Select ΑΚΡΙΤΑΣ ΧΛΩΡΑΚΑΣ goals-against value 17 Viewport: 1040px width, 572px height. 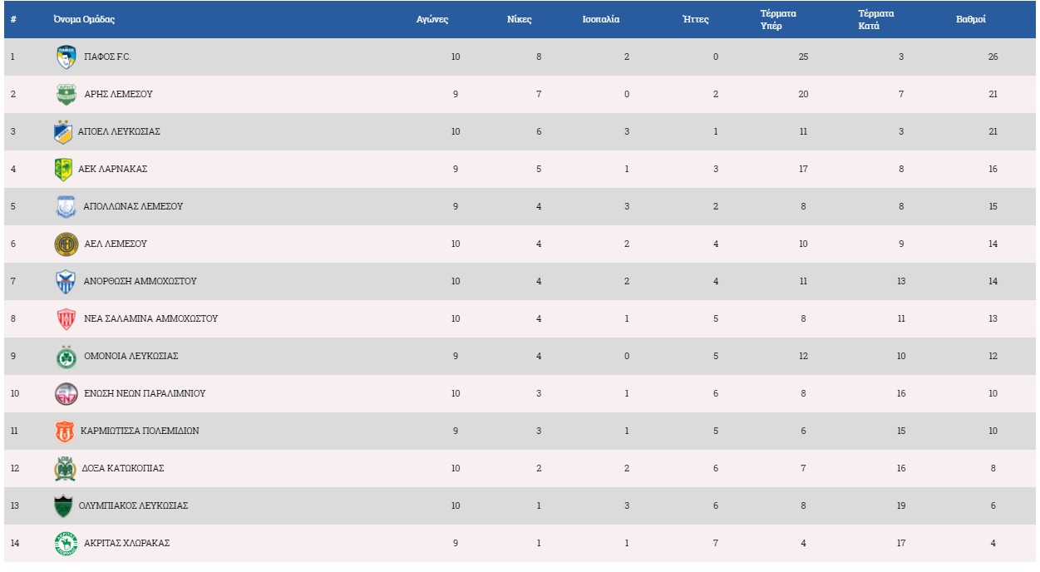point(901,543)
